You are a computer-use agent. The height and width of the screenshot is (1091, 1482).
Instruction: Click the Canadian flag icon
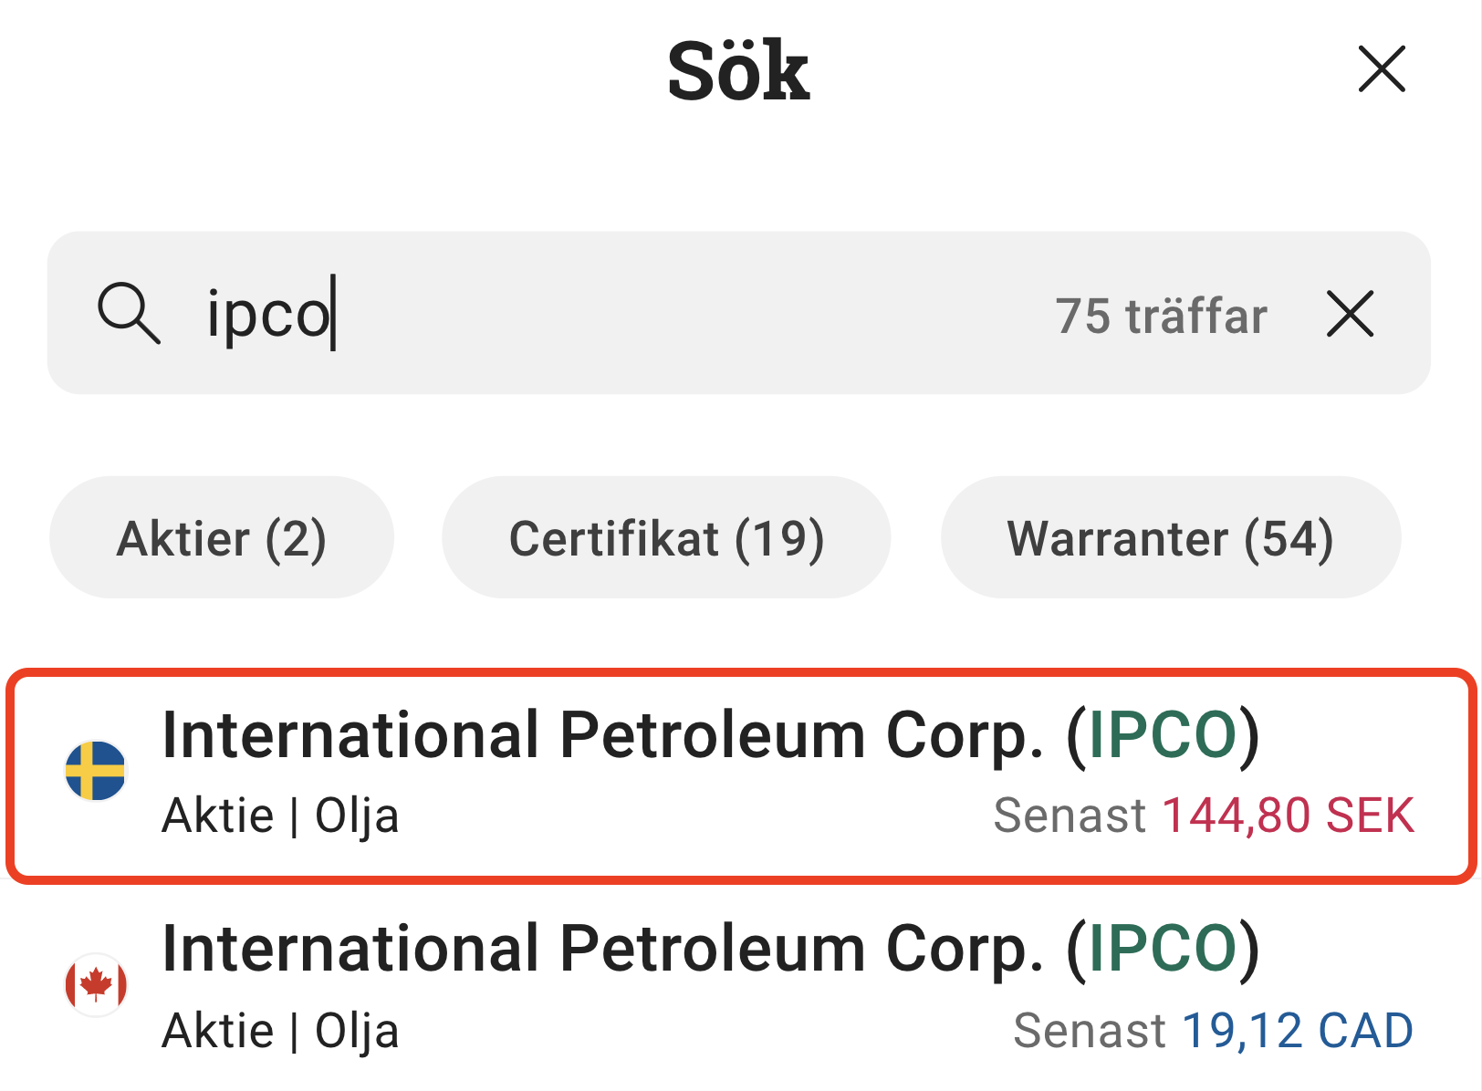tap(96, 985)
